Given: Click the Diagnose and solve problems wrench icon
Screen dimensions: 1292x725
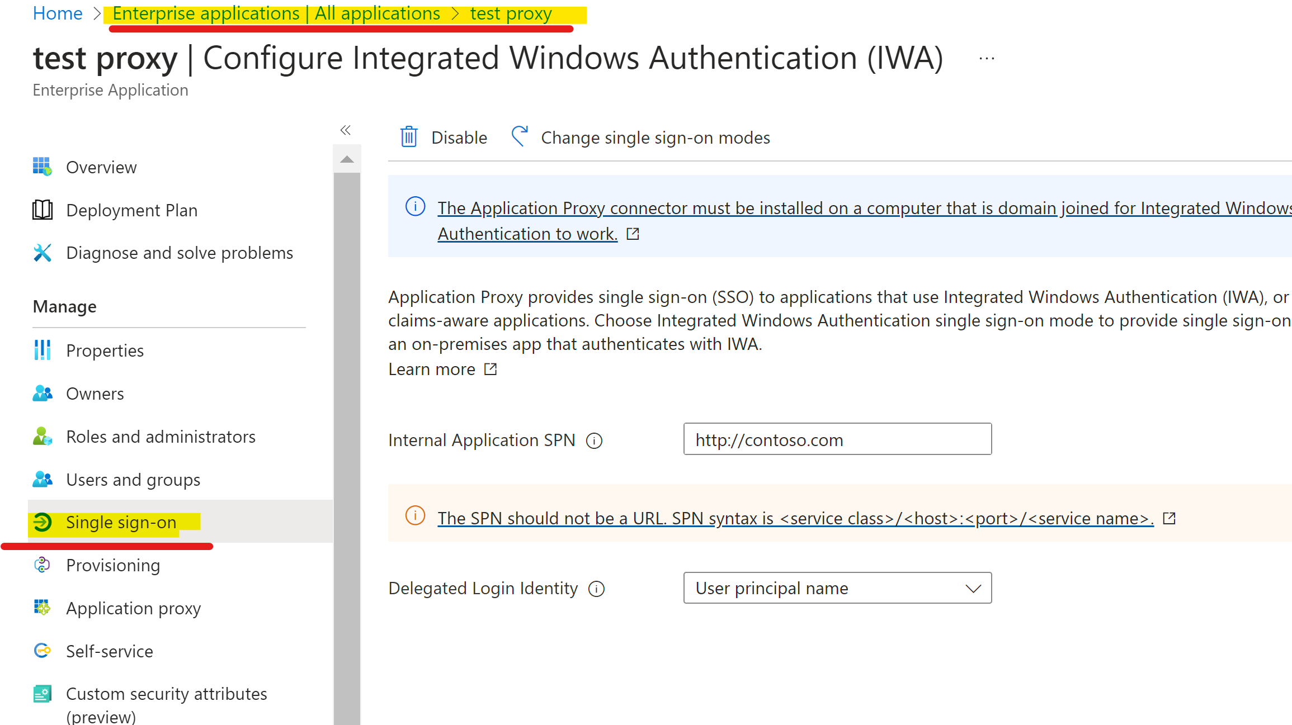Looking at the screenshot, I should (x=43, y=253).
